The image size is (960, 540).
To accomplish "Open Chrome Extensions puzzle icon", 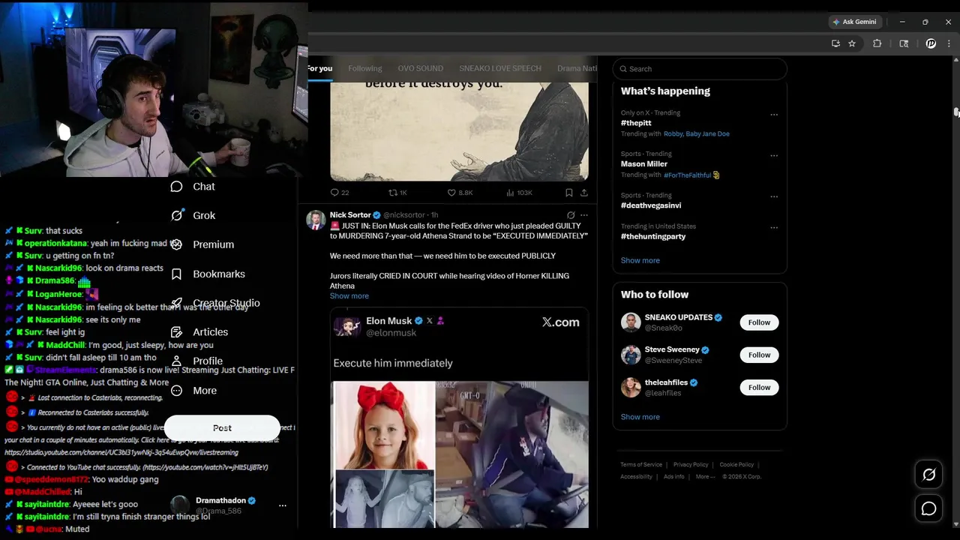I will click(877, 43).
